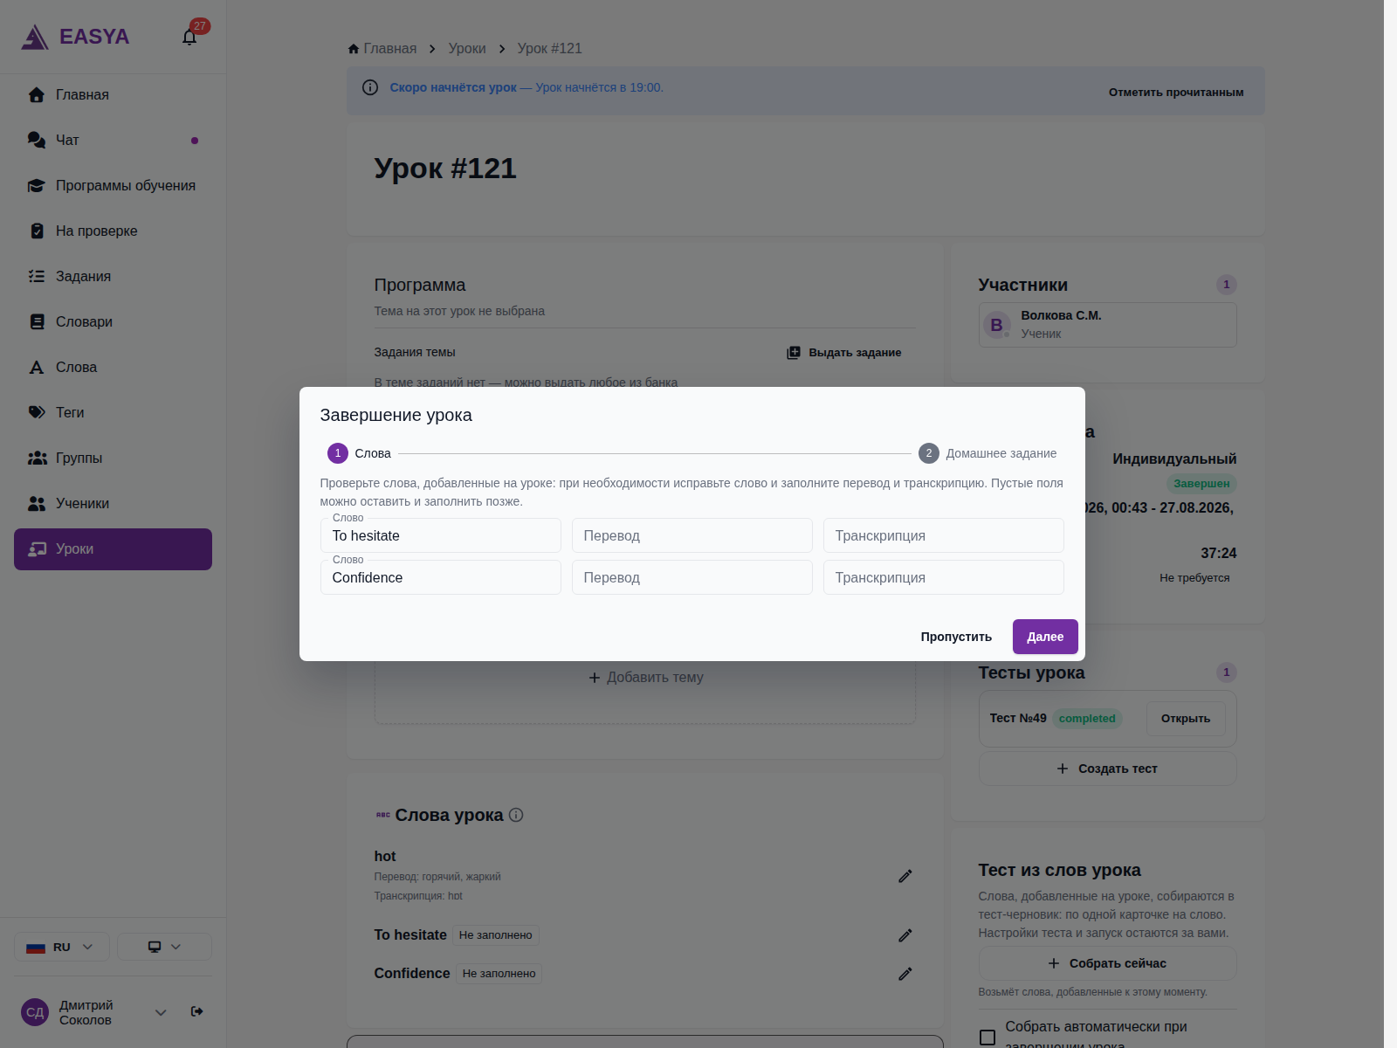1397x1048 pixels.
Task: Click Собрать сейчас button
Action: (x=1107, y=963)
